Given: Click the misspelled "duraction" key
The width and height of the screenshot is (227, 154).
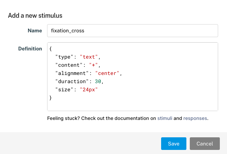Looking at the screenshot, I should tap(72, 81).
